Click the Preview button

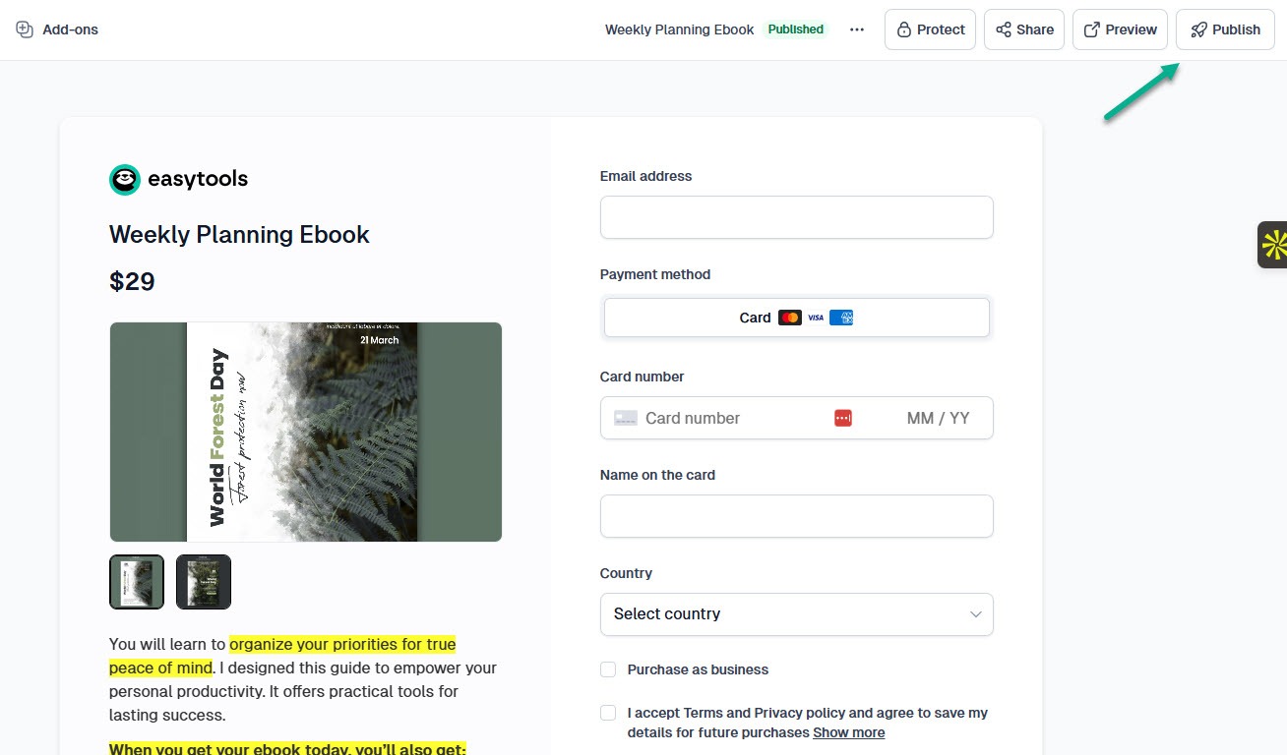click(x=1120, y=29)
